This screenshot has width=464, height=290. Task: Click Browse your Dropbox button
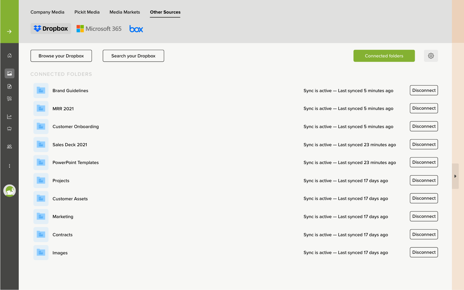click(x=61, y=56)
